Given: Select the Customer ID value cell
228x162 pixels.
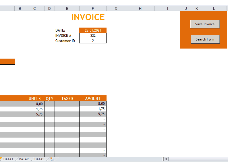Looking at the screenshot, I should pyautogui.click(x=93, y=41).
